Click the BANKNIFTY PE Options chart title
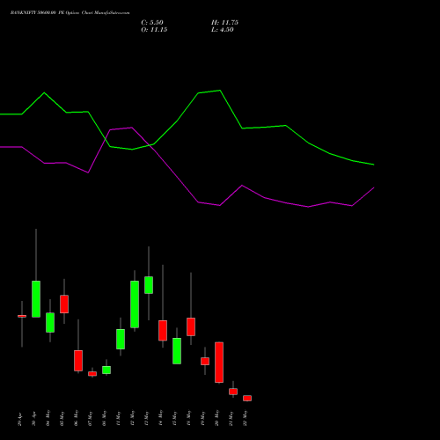Viewport: 440px width, 440px height. (x=70, y=13)
